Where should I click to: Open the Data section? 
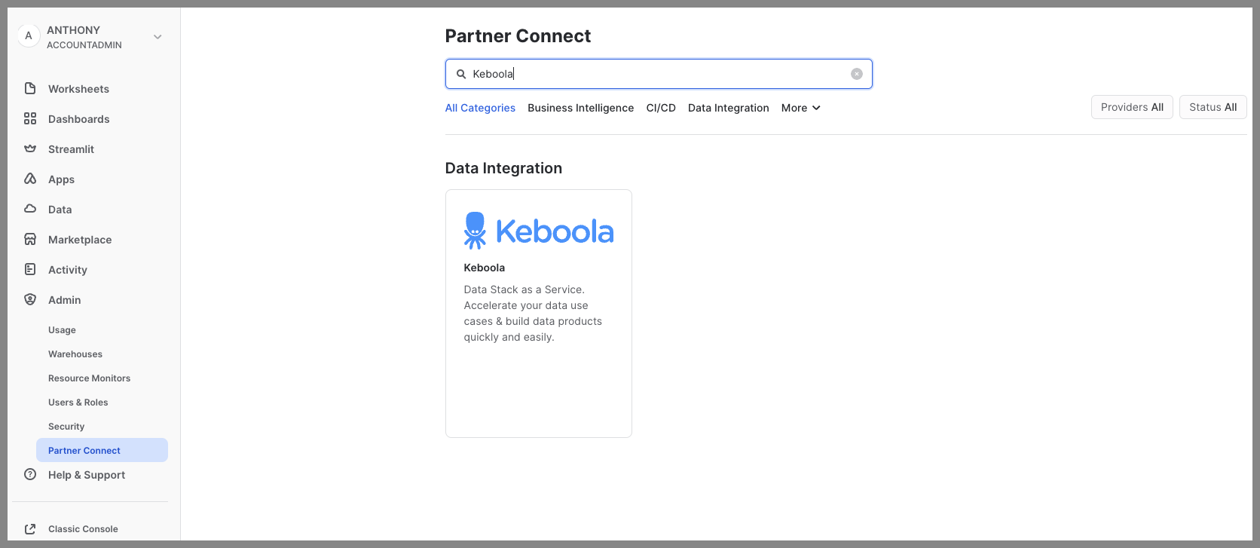coord(60,210)
